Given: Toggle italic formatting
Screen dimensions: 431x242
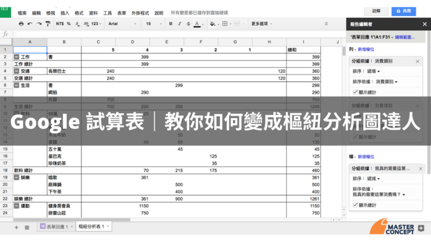Looking at the screenshot, I should pos(180,24).
